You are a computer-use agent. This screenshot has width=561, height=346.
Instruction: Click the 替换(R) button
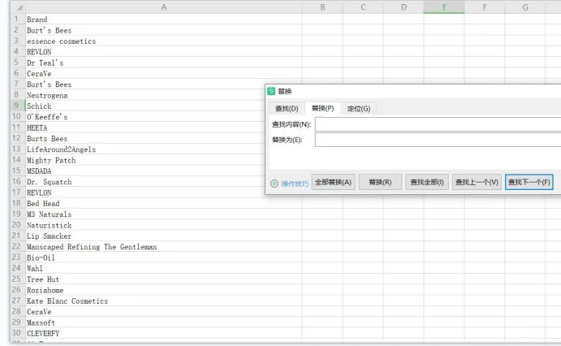pyautogui.click(x=380, y=182)
